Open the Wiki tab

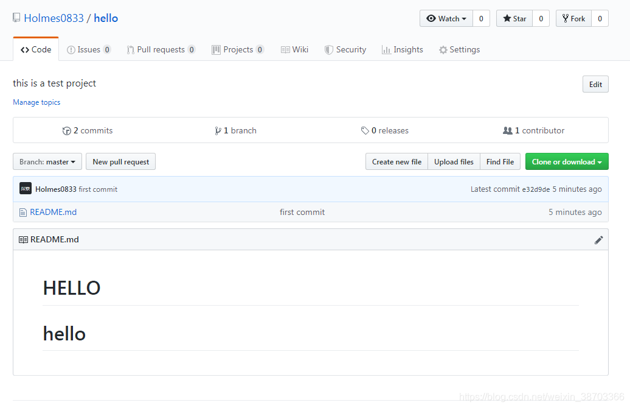294,49
